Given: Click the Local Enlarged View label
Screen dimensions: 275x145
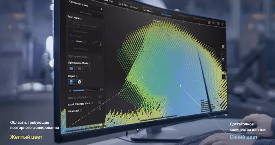Looking at the screenshot, I should pos(79,104).
